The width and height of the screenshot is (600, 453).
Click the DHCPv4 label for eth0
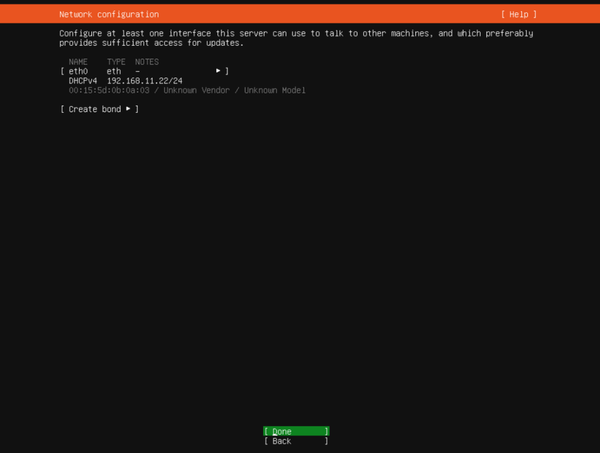[83, 80]
